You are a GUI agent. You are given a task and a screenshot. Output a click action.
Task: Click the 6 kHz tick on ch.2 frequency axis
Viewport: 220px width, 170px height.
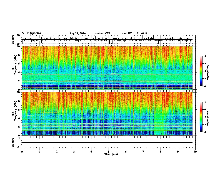pos(19,109)
